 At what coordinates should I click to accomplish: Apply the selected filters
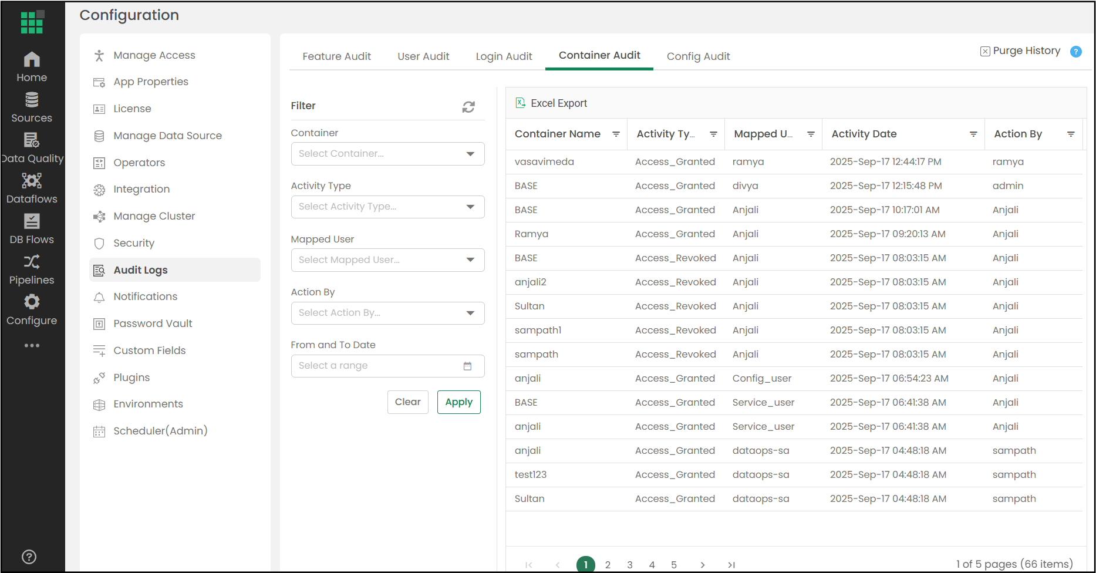pos(459,402)
